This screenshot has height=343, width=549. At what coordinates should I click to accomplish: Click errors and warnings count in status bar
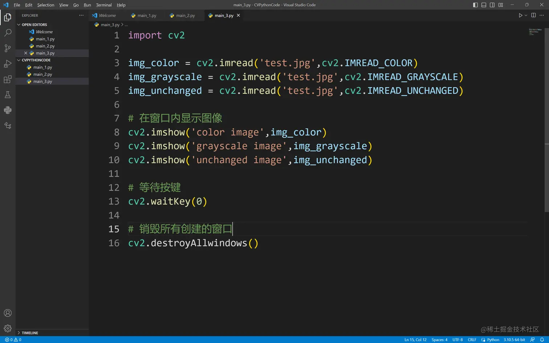(13, 340)
